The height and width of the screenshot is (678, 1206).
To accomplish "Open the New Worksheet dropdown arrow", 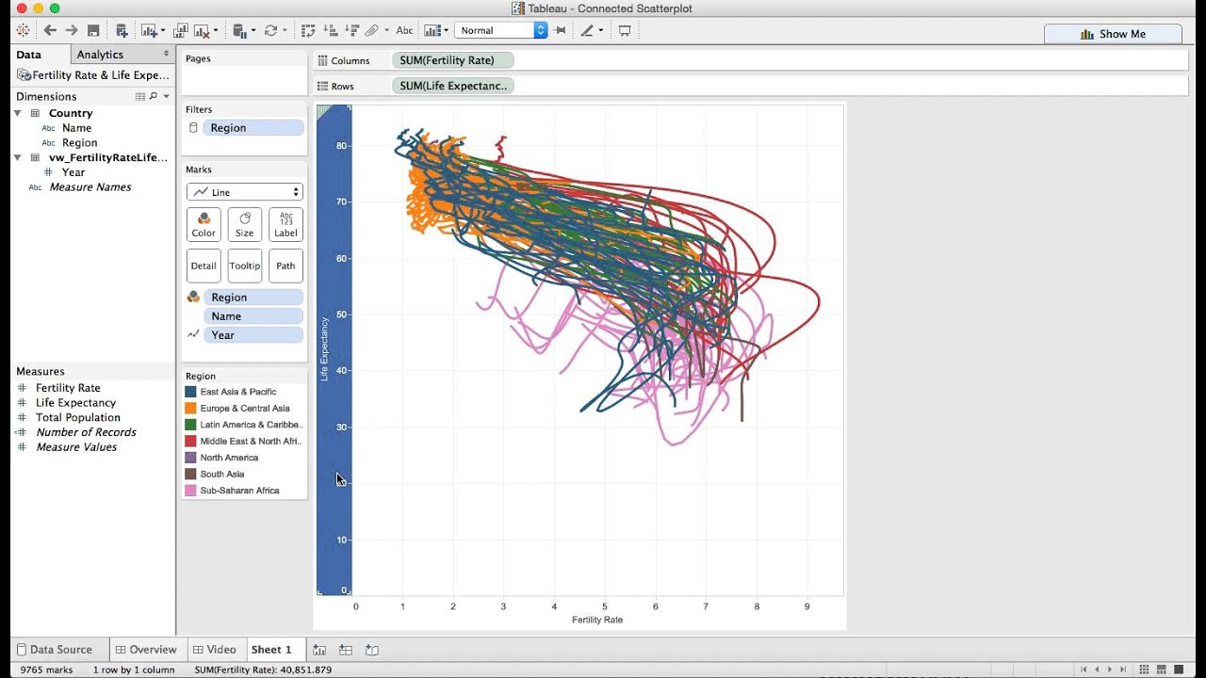I will click(x=162, y=31).
